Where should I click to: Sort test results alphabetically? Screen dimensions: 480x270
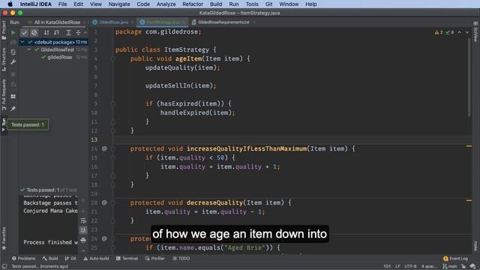[x=46, y=32]
